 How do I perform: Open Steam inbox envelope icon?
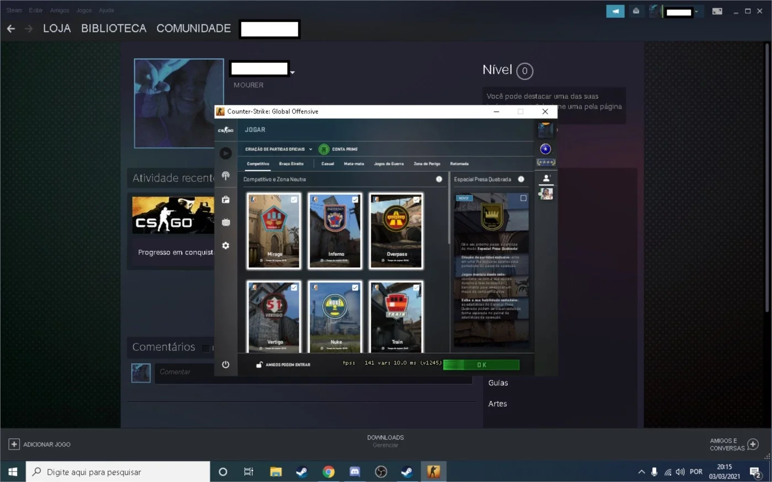(x=636, y=11)
